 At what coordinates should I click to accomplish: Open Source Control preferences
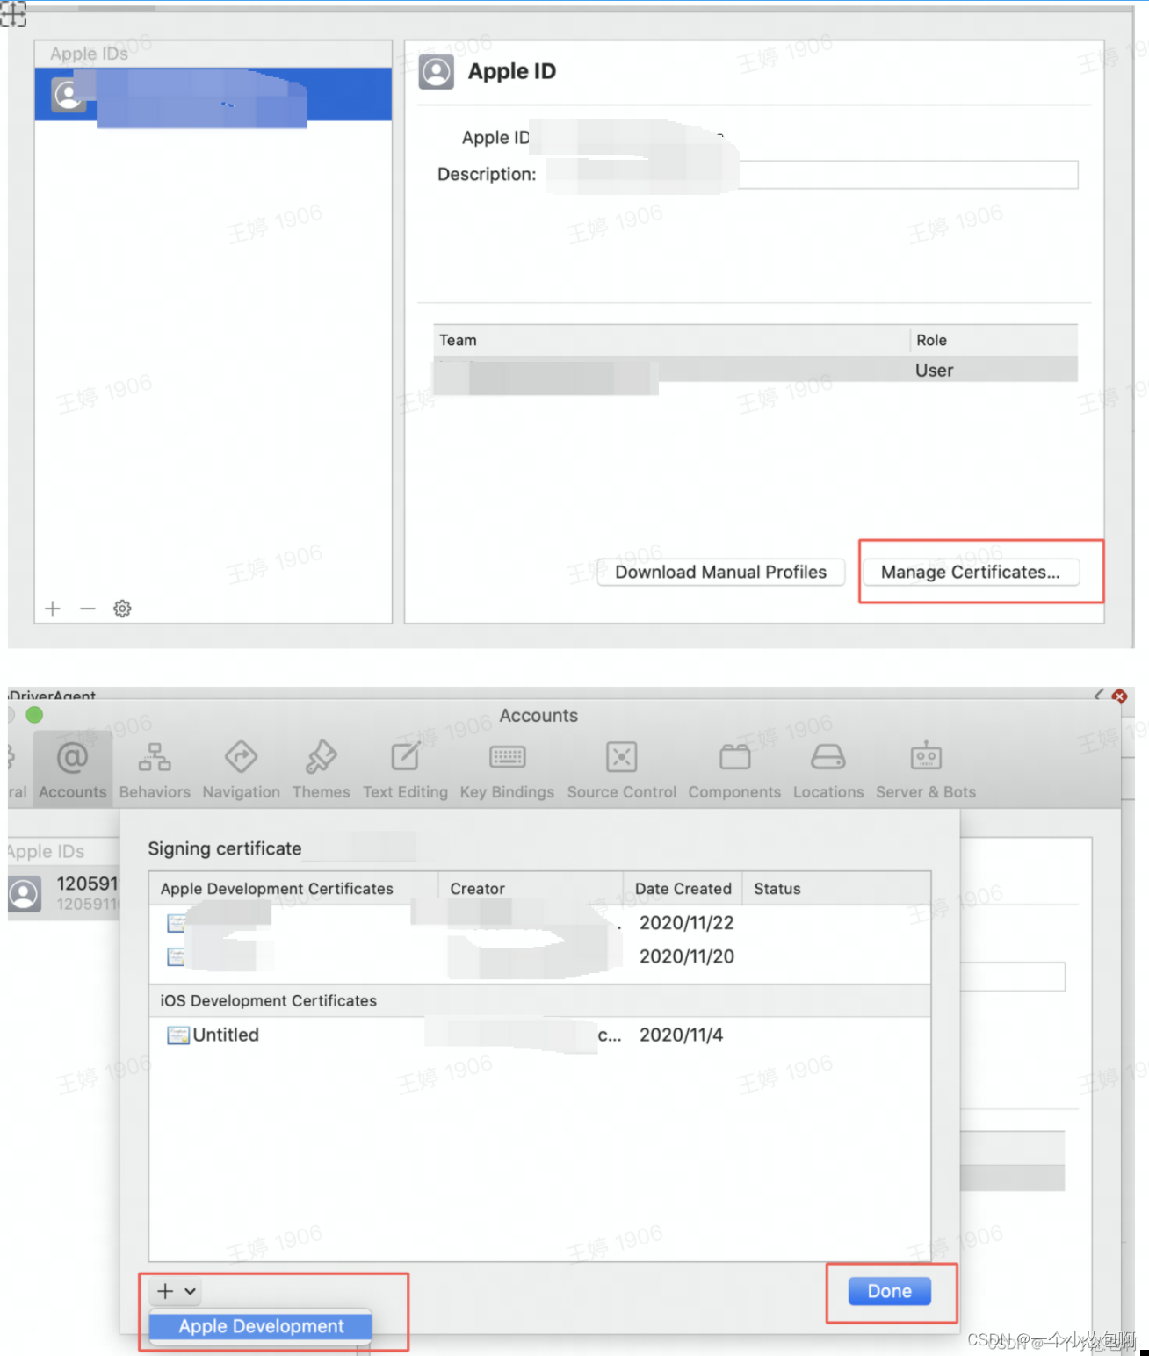pyautogui.click(x=621, y=768)
